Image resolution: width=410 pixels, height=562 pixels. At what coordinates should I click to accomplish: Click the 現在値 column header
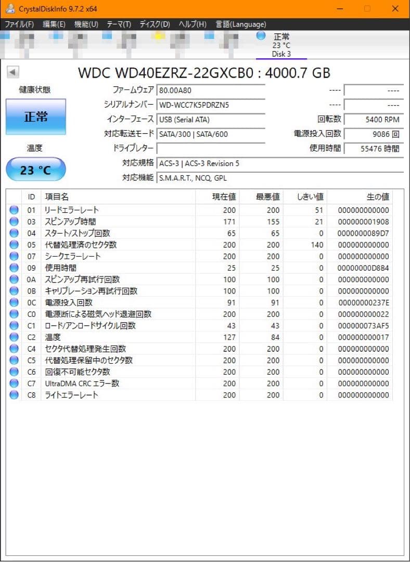click(x=217, y=197)
